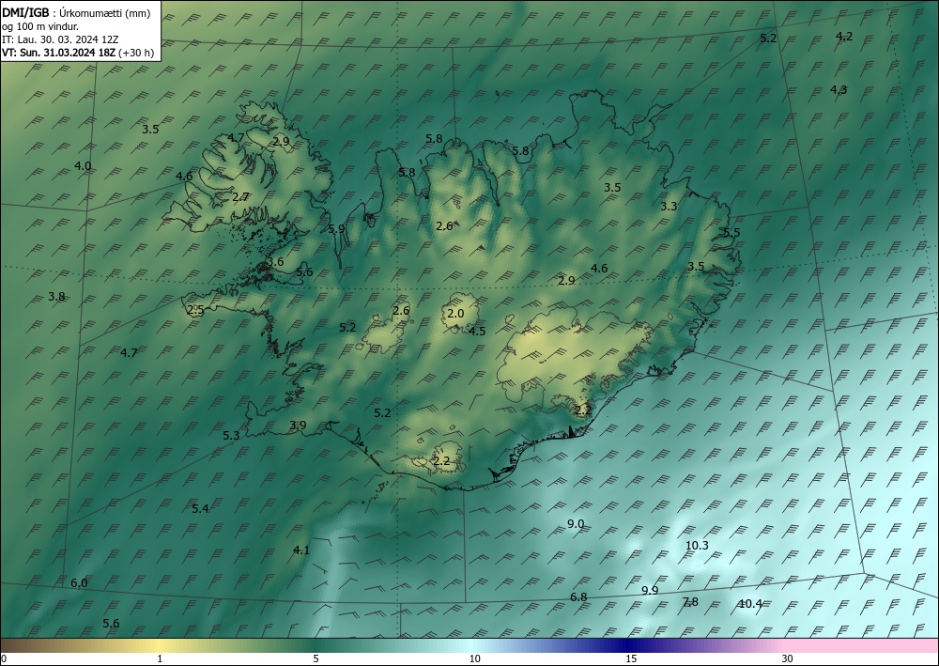Click the 2.0 value over Hofsjökull glacier
The width and height of the screenshot is (939, 666).
(x=455, y=313)
